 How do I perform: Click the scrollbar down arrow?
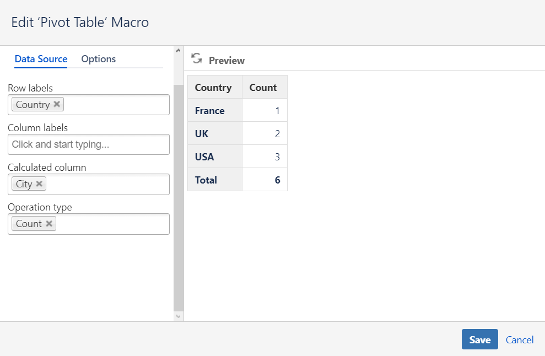coord(178,316)
